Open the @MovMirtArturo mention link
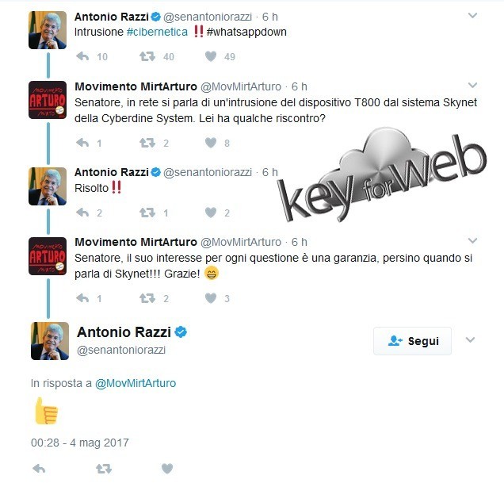504x483 pixels. pos(136,383)
